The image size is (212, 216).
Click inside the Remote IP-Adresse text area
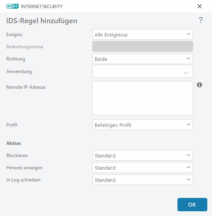(143, 98)
